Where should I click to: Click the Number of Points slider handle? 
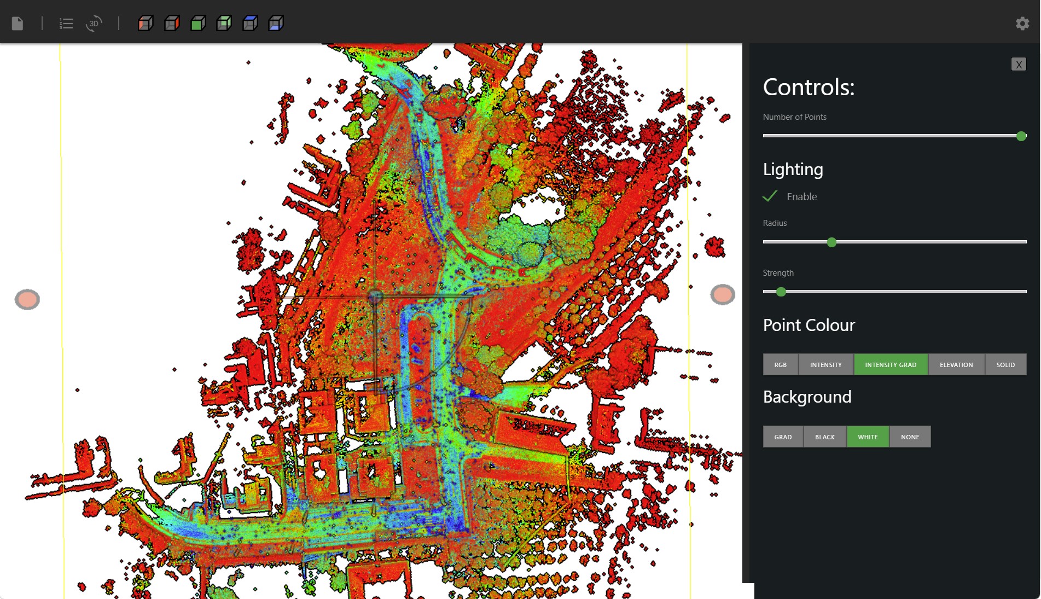pyautogui.click(x=1021, y=136)
